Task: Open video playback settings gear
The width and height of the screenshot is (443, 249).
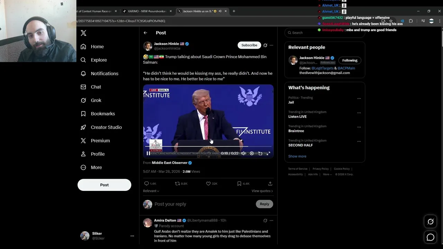Action: pos(252,153)
